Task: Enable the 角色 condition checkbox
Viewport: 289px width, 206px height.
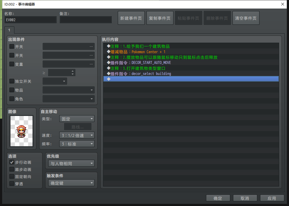Action: [12, 99]
